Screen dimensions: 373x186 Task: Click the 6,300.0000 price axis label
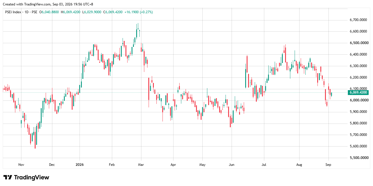click(358, 66)
